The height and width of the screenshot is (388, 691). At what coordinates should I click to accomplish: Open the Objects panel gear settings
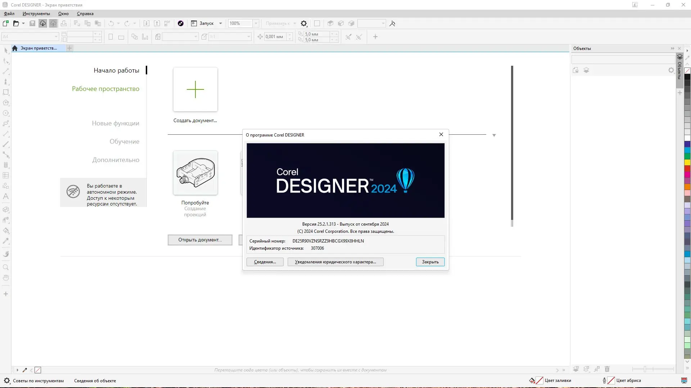[x=671, y=70]
